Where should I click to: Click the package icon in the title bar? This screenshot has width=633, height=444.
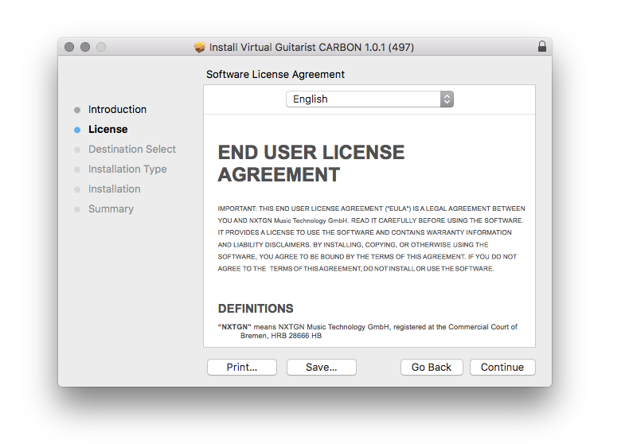click(200, 47)
